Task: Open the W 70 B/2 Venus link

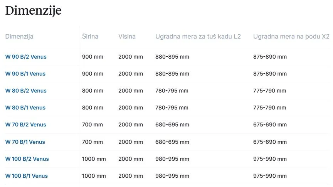Action: (26, 125)
